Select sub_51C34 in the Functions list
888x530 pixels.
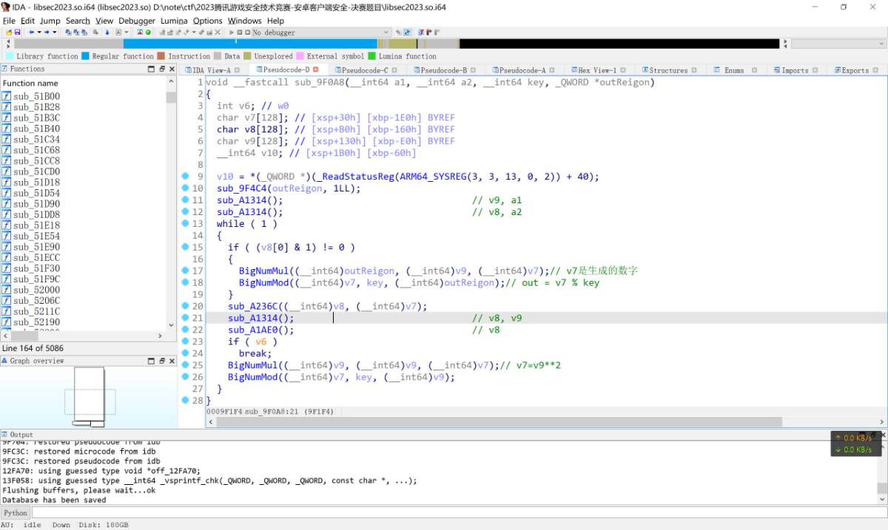click(x=36, y=139)
